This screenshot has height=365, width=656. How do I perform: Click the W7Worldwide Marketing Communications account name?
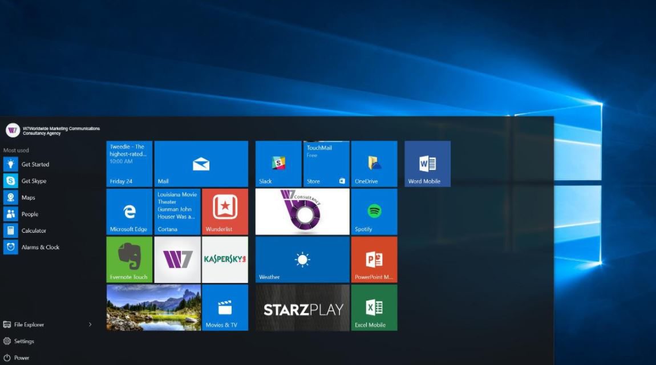click(61, 131)
